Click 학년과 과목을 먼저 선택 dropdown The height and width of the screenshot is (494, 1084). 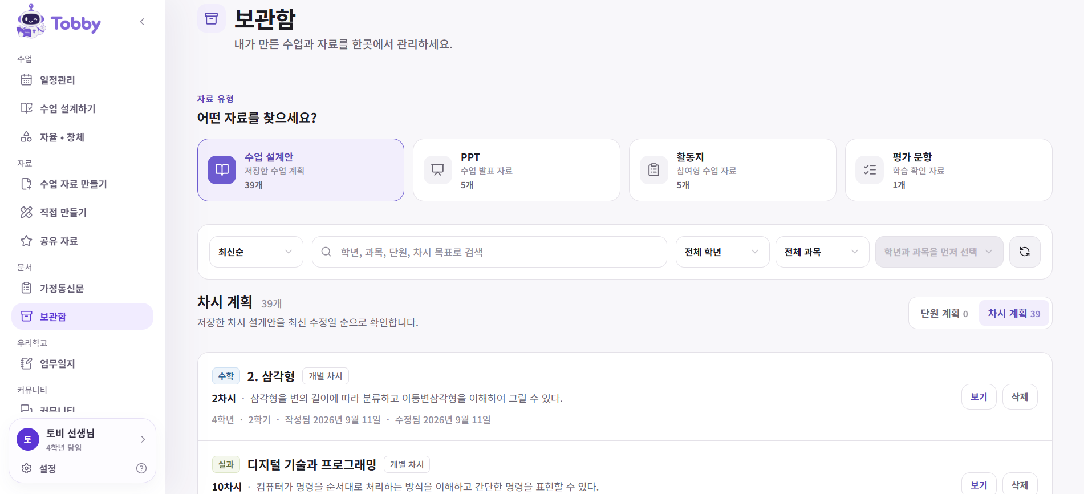click(x=939, y=252)
